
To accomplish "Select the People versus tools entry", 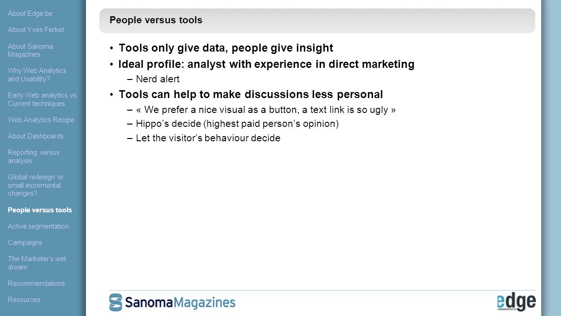I will (x=40, y=210).
